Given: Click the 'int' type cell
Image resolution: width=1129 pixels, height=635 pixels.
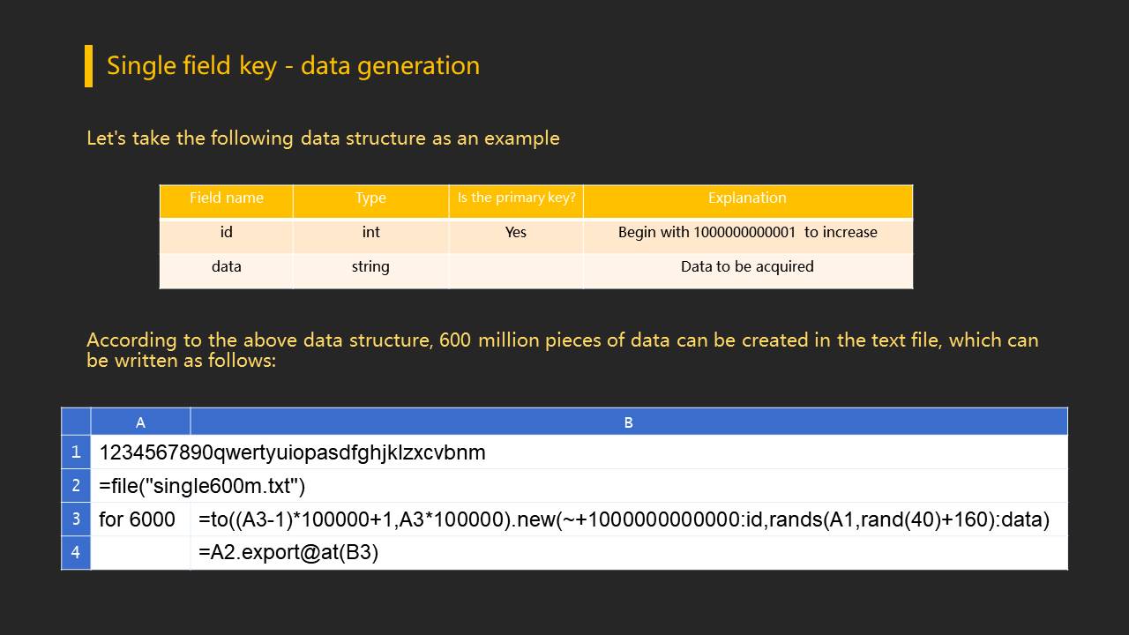Looking at the screenshot, I should (x=370, y=233).
